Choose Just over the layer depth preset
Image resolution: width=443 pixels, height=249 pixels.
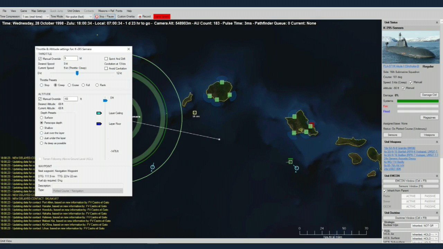click(42, 133)
